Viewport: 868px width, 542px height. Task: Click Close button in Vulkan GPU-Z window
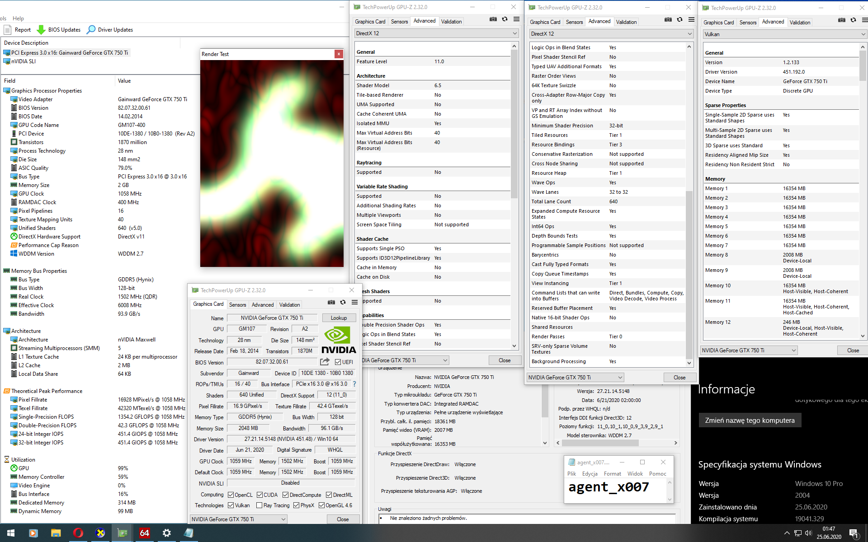[853, 350]
